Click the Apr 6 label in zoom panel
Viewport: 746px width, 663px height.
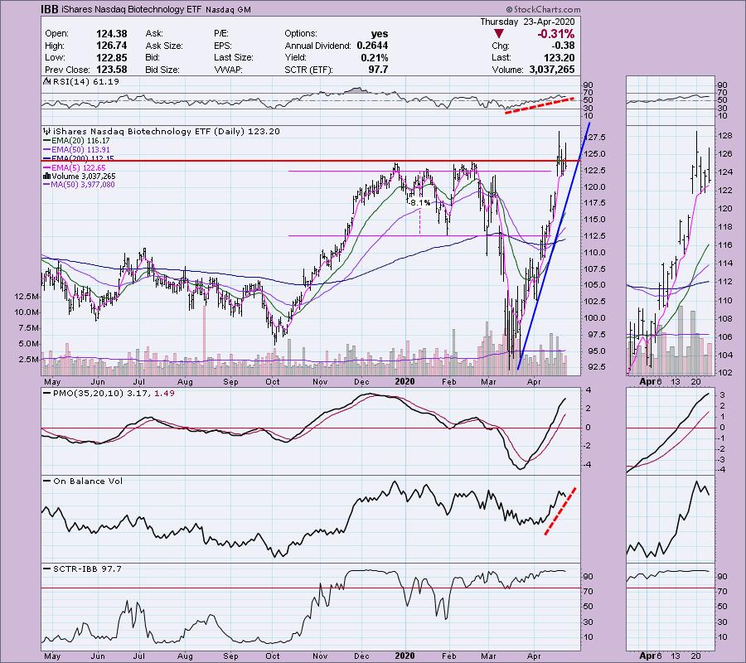[x=651, y=381]
